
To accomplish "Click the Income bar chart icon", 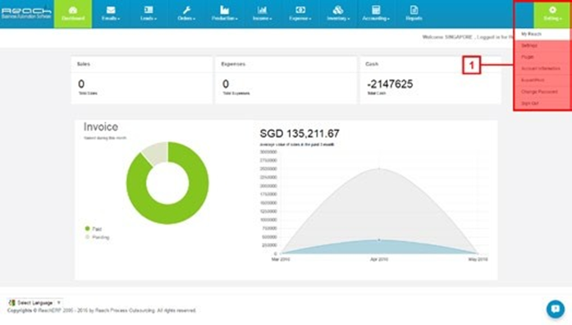I will (262, 10).
